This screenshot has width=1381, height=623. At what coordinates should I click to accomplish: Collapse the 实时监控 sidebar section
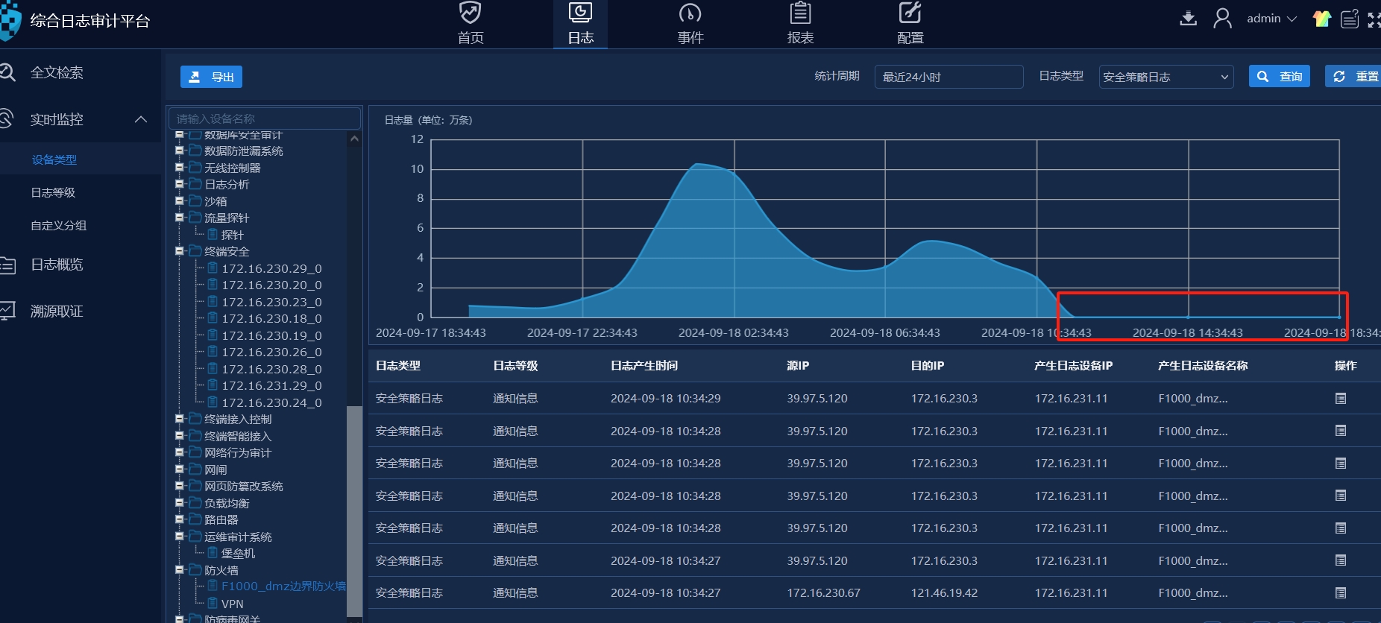click(140, 119)
